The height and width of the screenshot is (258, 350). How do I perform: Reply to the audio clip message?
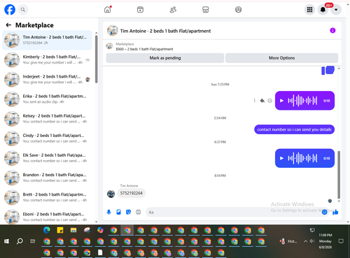pyautogui.click(x=262, y=101)
